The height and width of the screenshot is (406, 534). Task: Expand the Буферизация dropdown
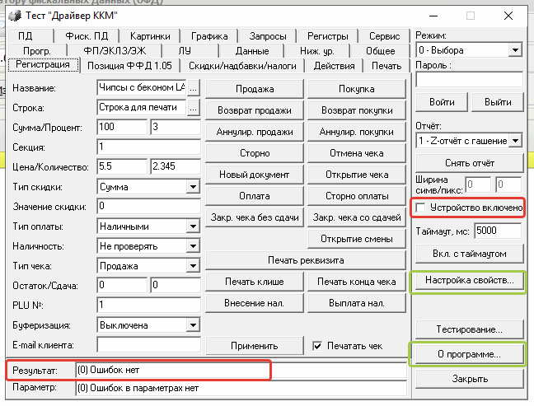tap(193, 325)
